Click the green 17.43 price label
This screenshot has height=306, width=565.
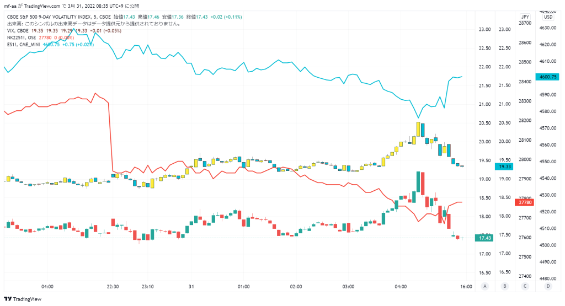pos(484,238)
